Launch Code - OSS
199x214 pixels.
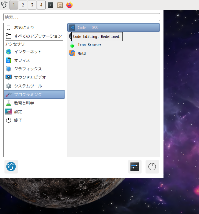[114, 28]
